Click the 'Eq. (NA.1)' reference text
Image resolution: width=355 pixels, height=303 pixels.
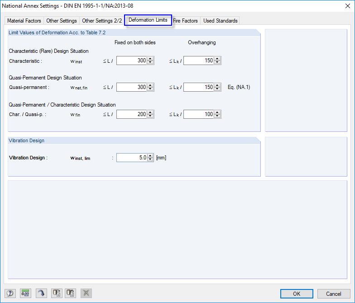[x=239, y=87]
